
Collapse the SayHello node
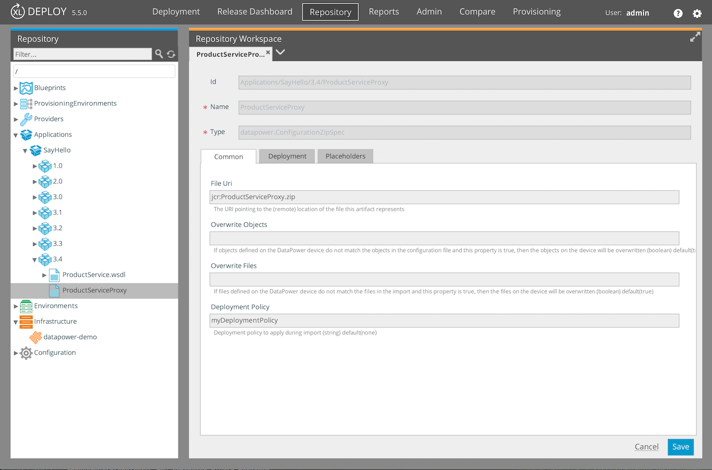pyautogui.click(x=25, y=151)
